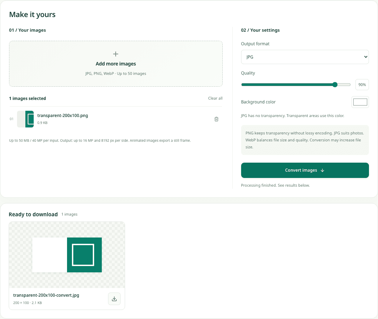This screenshot has width=378, height=319.
Task: Open the converted image preview thumbnail
Action: [x=67, y=255]
